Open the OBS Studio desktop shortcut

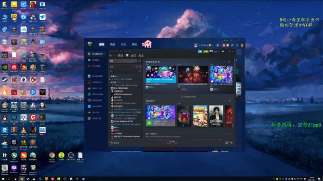pyautogui.click(x=71, y=156)
